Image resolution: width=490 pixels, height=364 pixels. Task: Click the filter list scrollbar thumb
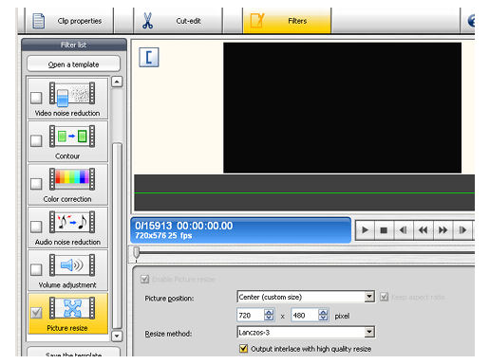click(x=117, y=236)
